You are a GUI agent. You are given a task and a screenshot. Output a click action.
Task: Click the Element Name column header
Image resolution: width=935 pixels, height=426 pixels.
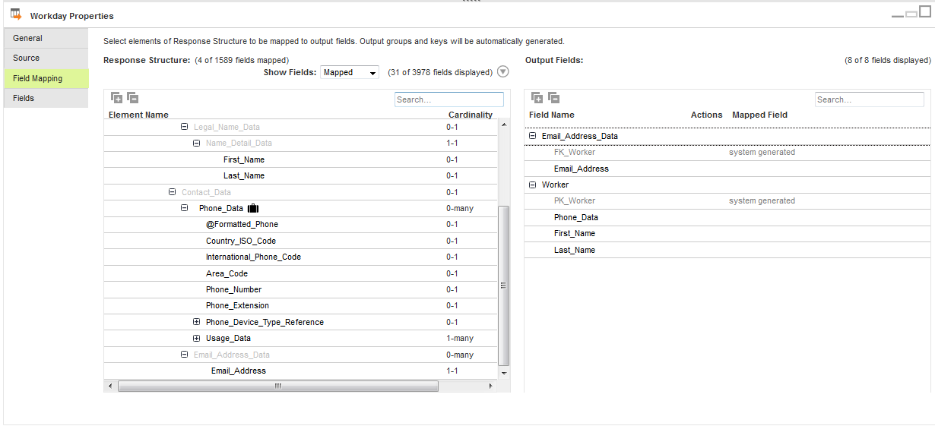[x=138, y=115]
